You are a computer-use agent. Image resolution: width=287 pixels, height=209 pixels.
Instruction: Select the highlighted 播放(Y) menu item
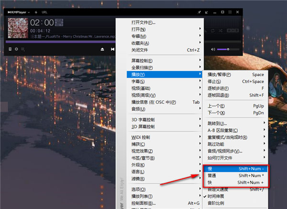pos(165,74)
